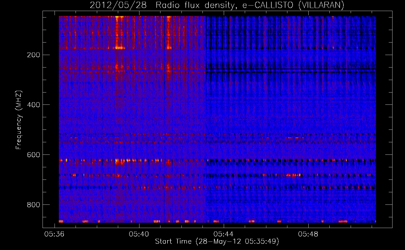
Task: Click the 05:44 time tick label
Action: coord(224,234)
